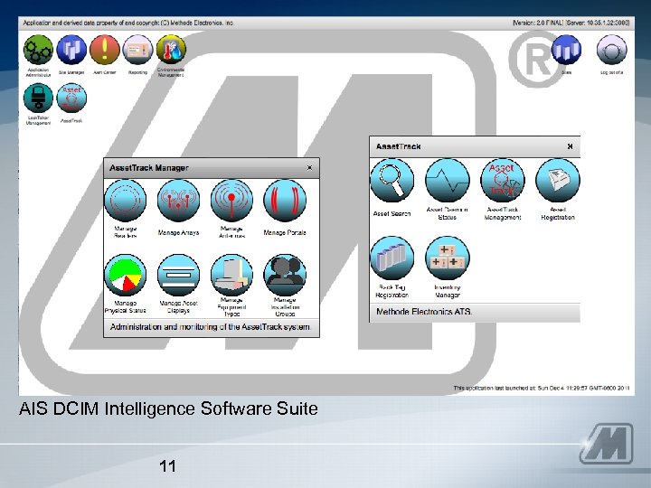Open Manage Portals in AssetTrack Manager
Viewport: 651px width, 488px height.
coord(285,201)
